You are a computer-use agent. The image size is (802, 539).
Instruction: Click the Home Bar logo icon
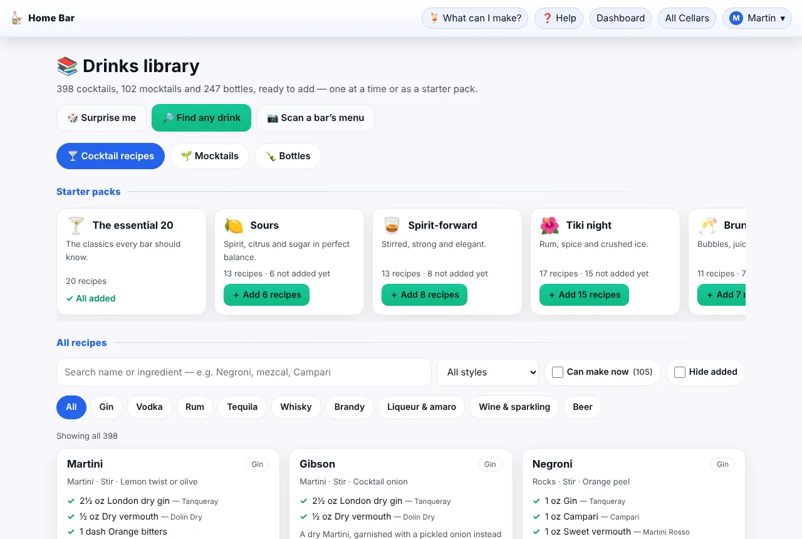pos(17,18)
